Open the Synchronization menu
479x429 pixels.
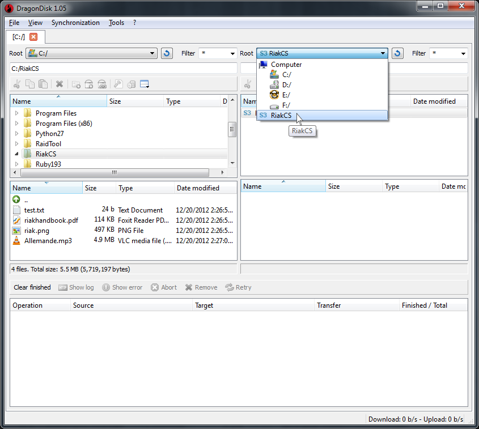[x=75, y=23]
